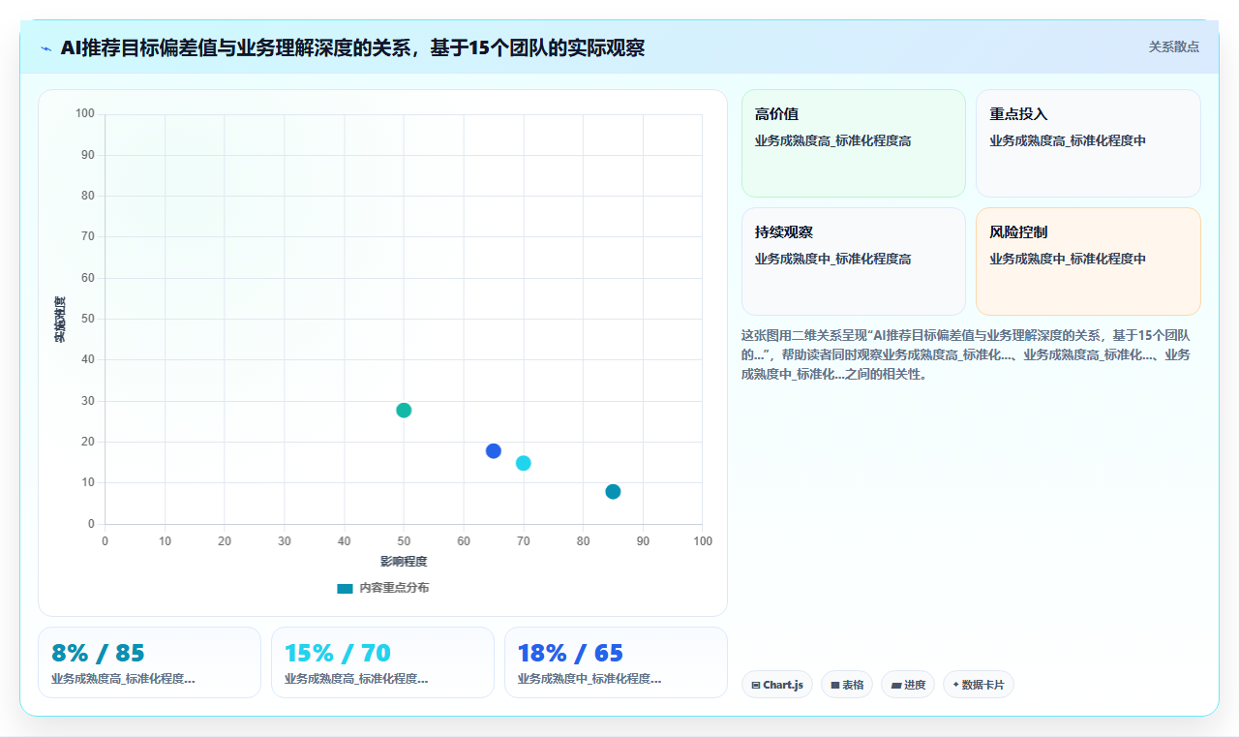Open the 高价值 quadrant card

[854, 143]
